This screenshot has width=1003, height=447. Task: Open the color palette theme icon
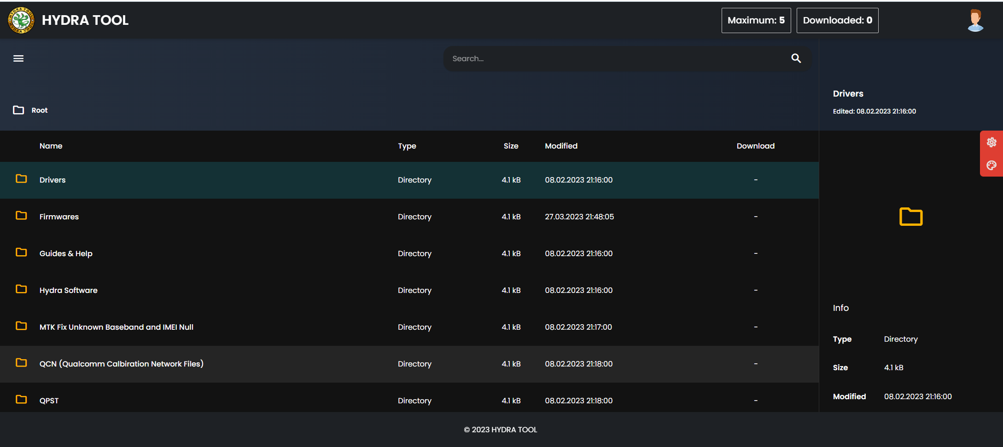click(x=991, y=165)
